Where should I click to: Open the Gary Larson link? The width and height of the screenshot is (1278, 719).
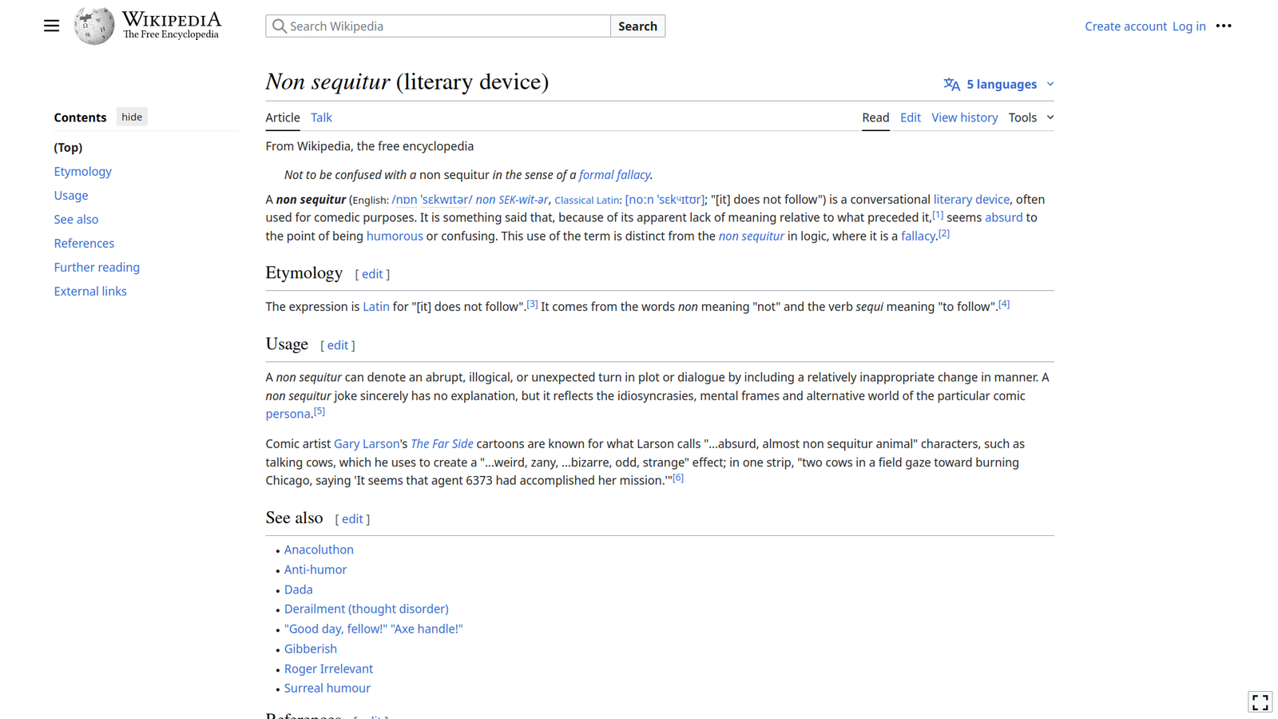point(367,443)
